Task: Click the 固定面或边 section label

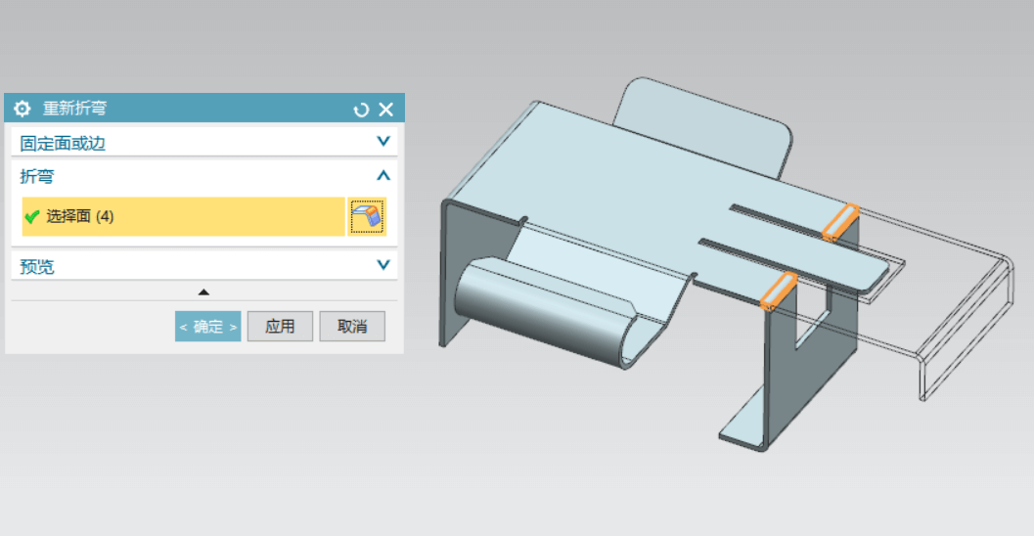Action: click(63, 143)
